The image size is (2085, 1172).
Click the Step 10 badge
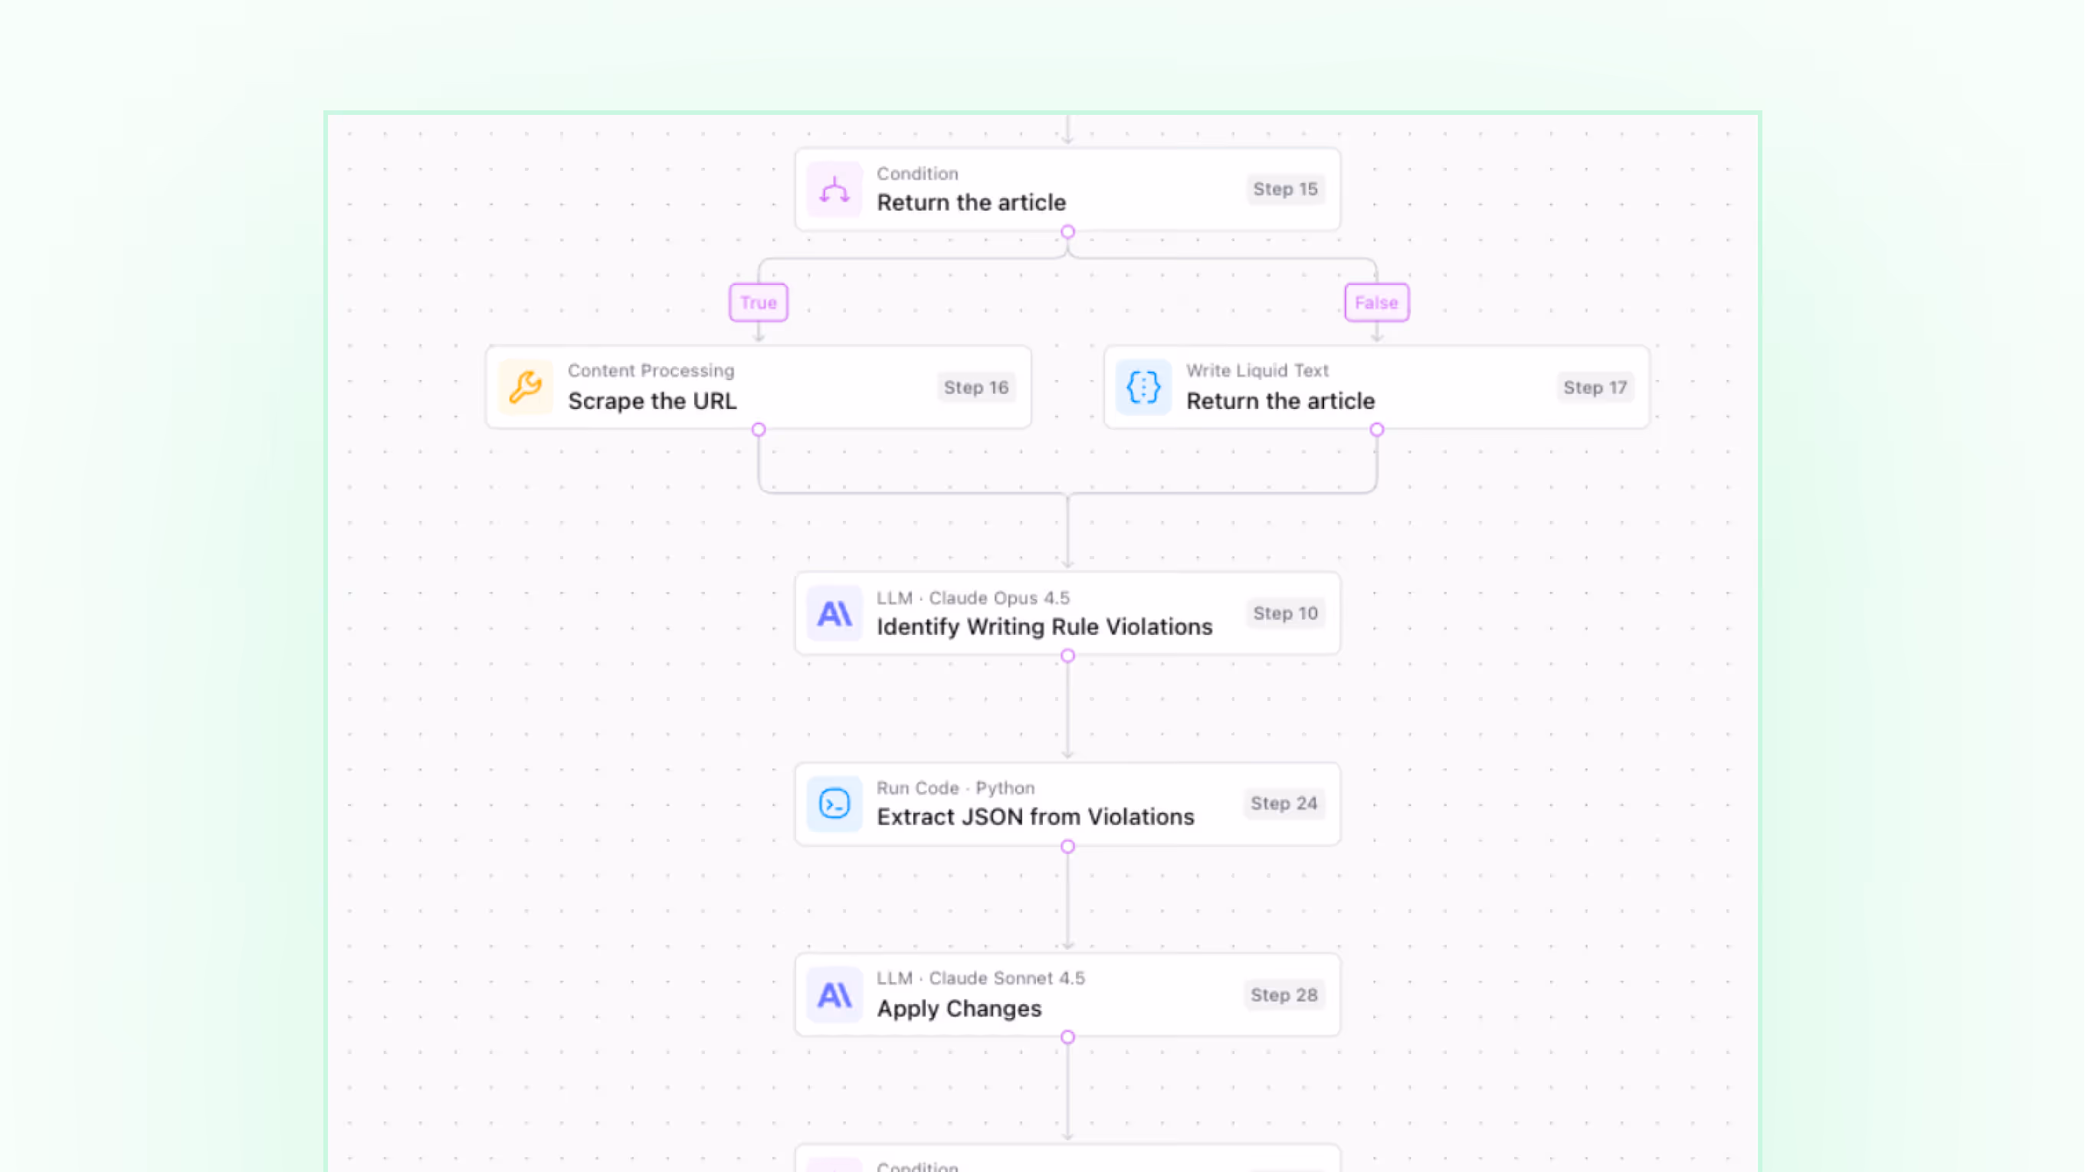click(x=1284, y=614)
